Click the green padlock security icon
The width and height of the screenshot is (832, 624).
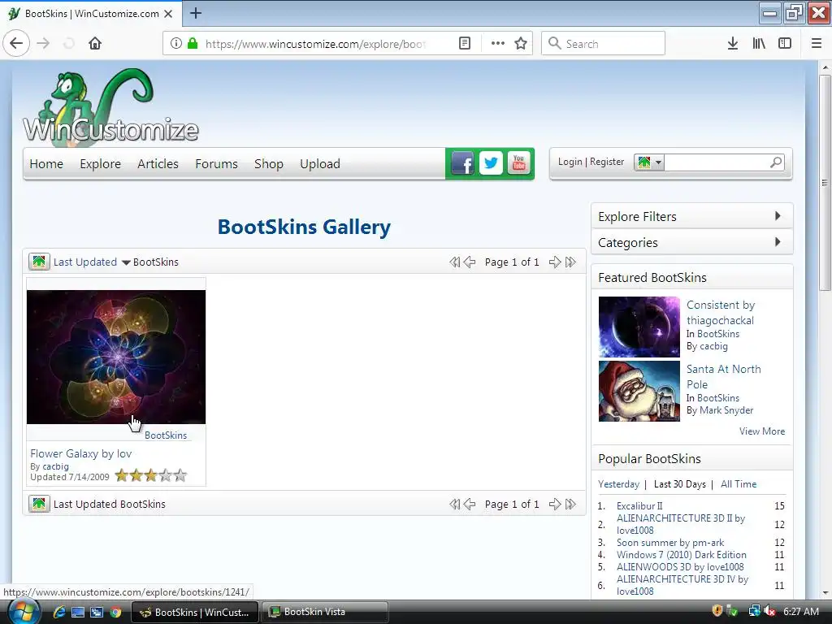tap(193, 44)
